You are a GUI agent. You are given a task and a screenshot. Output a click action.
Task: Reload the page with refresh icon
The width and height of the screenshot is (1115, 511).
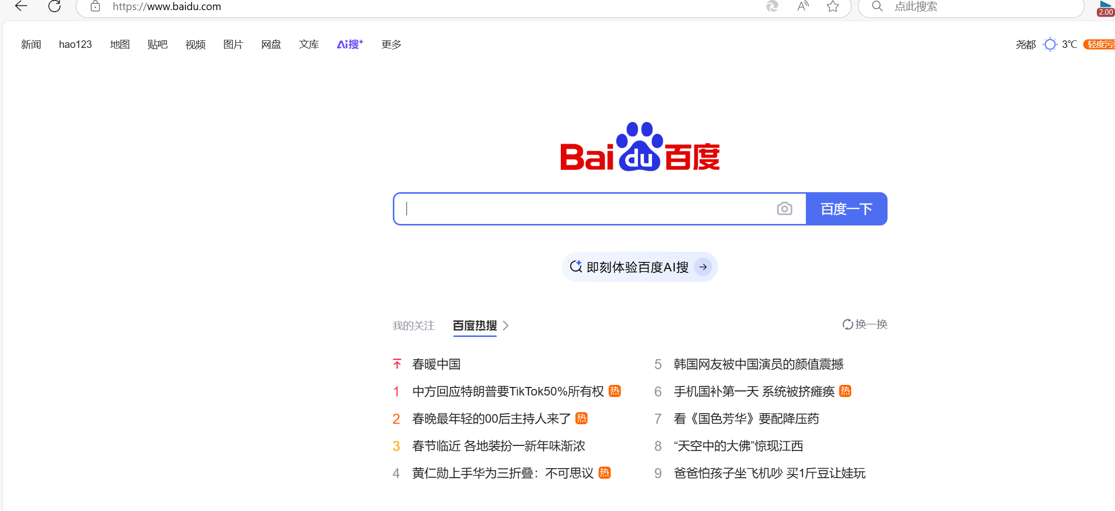[x=54, y=6]
